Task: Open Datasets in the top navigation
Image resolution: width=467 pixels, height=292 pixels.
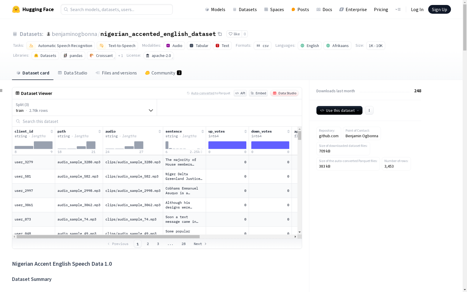Action: 245,9
